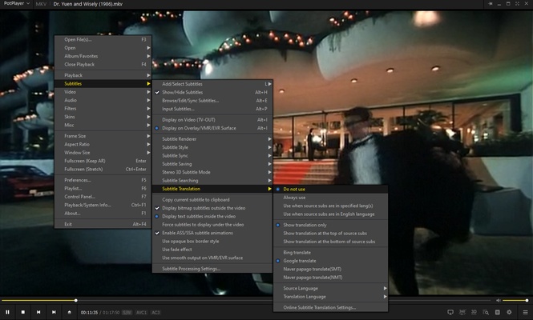533x320 pixels.
Task: Pin the window always on top
Action: click(x=491, y=4)
